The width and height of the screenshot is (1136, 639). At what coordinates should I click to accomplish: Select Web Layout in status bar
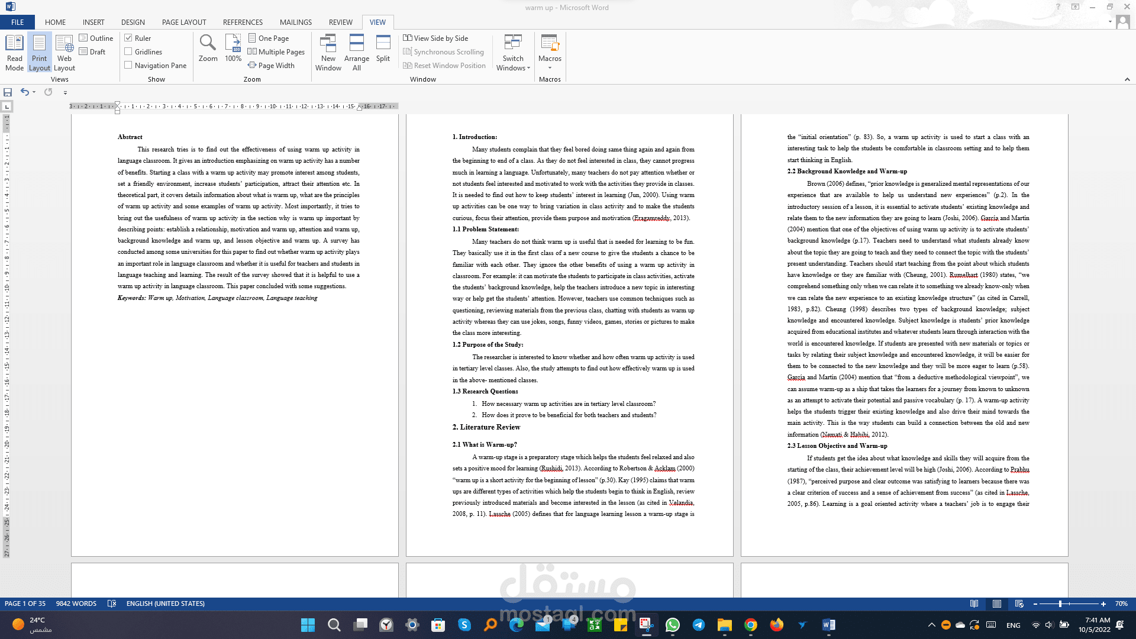tap(1019, 603)
